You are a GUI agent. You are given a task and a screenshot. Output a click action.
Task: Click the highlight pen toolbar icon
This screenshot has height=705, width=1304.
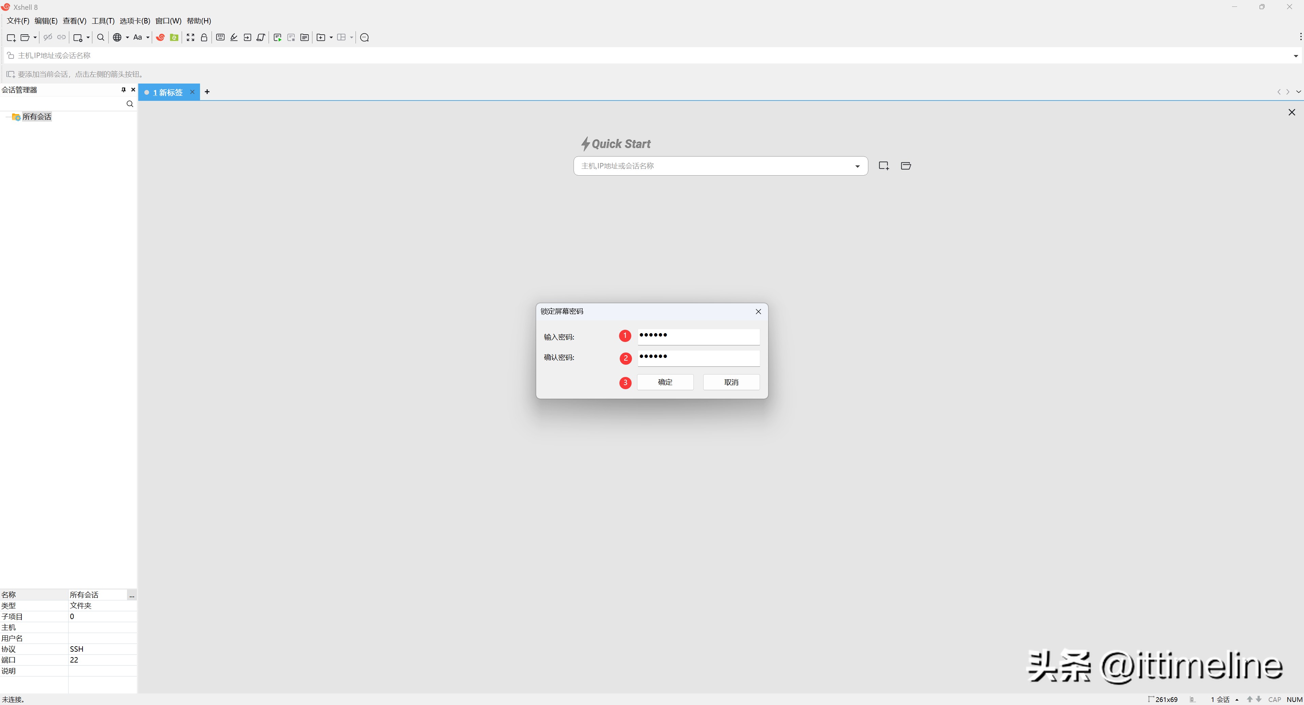(234, 37)
